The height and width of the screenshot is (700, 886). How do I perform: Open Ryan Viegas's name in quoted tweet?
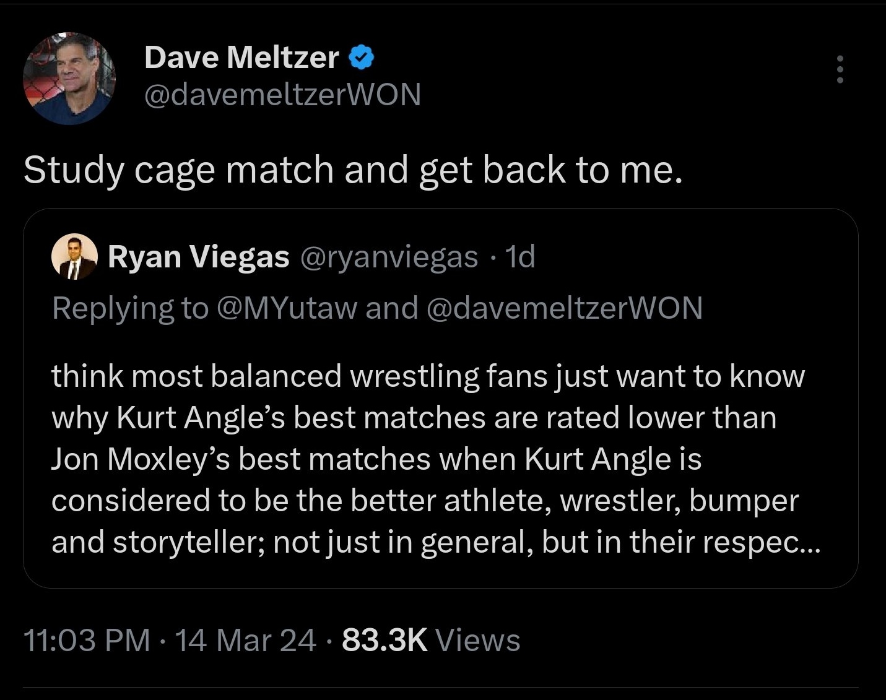(x=198, y=257)
